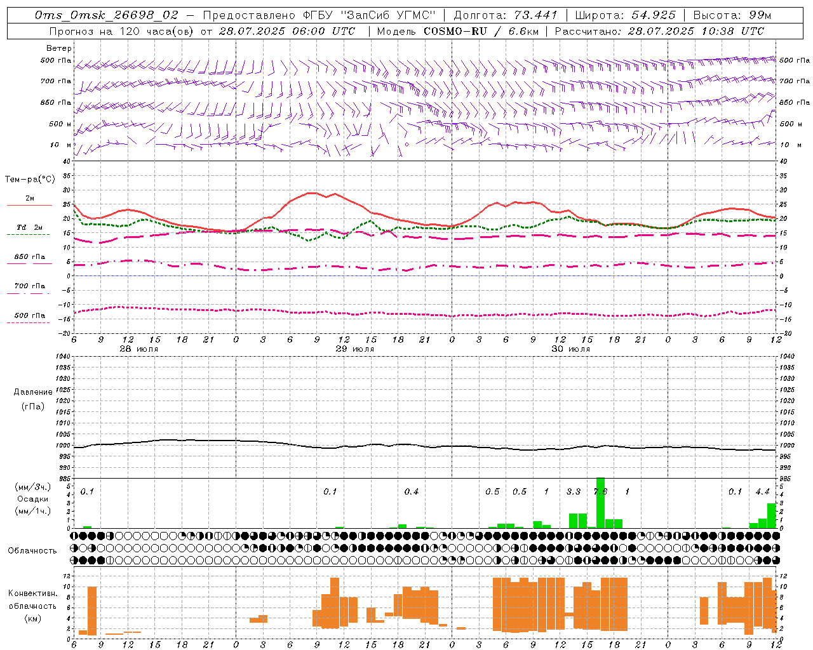Click the 0.4 precipitation total
This screenshot has width=813, height=650.
tap(412, 491)
